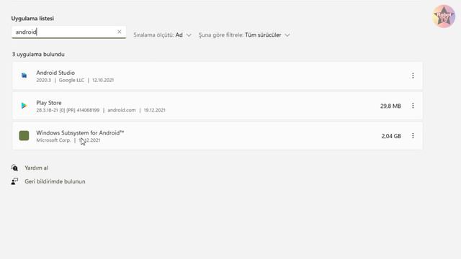Click the Google LLC publisher text

(71, 80)
